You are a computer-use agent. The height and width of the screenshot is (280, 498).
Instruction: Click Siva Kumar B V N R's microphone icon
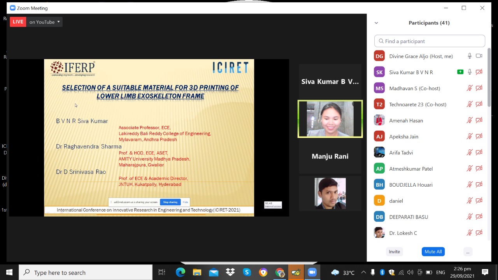point(470,72)
